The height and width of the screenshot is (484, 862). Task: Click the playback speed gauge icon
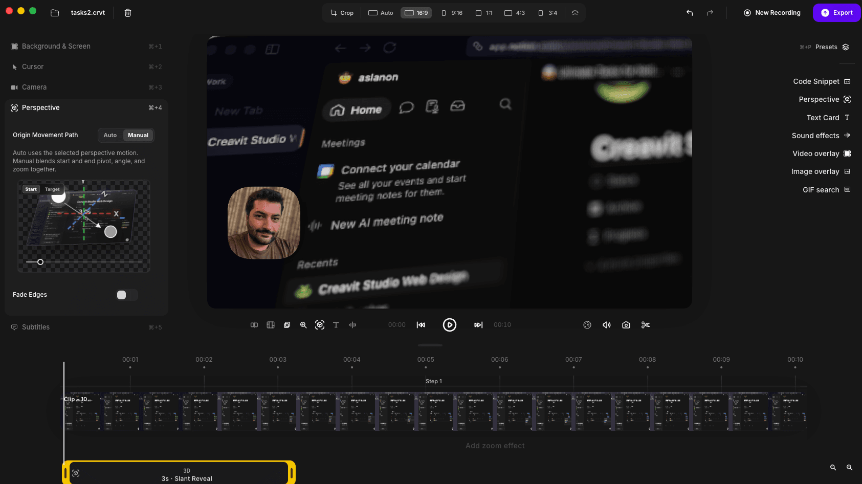[587, 325]
